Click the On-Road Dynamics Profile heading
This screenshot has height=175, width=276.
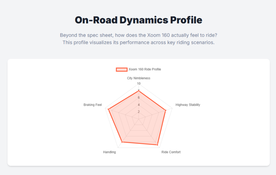[x=138, y=20]
